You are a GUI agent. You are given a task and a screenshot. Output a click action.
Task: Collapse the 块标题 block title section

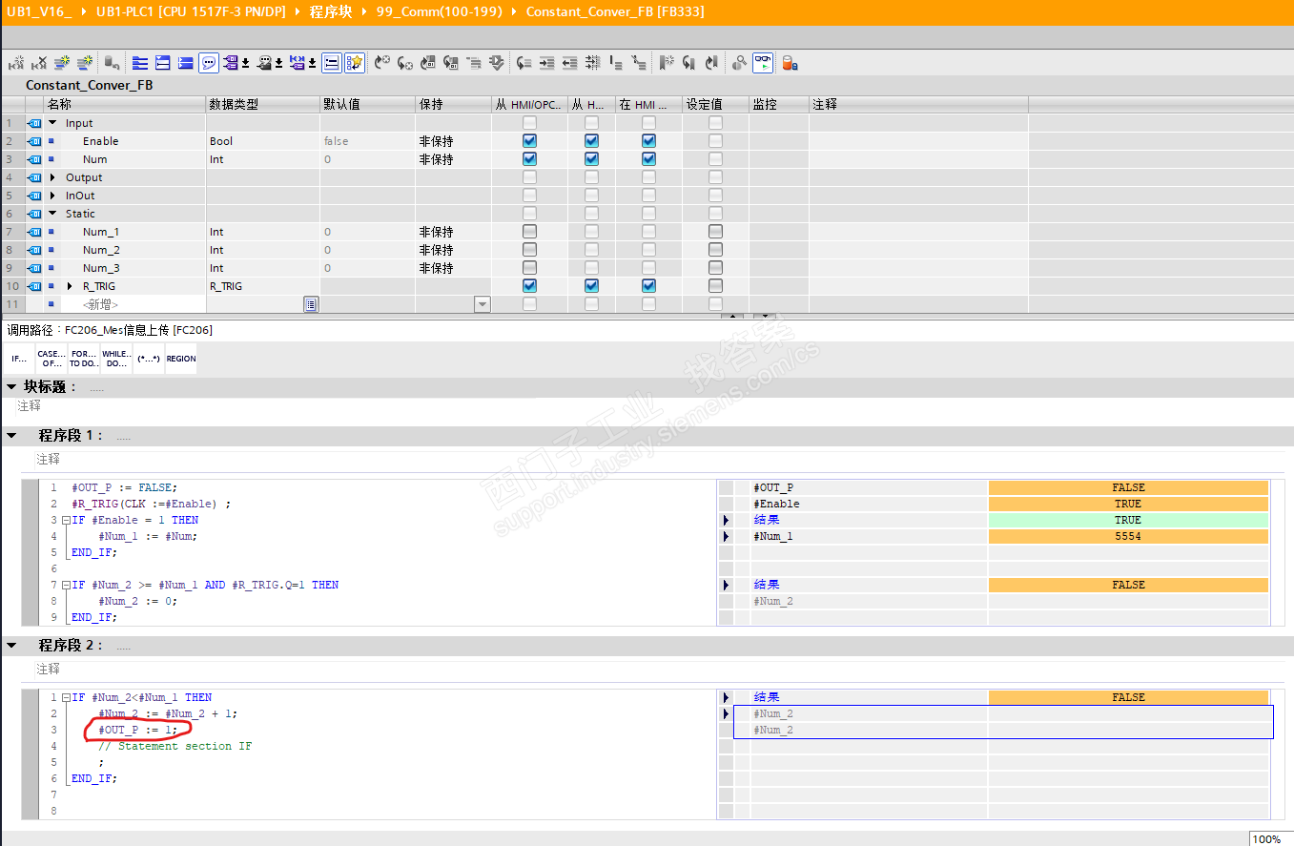click(x=11, y=387)
